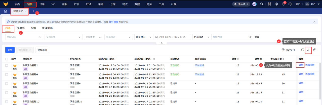
Task: Toggle the select-all checkbox in table header
Action: 7,59
